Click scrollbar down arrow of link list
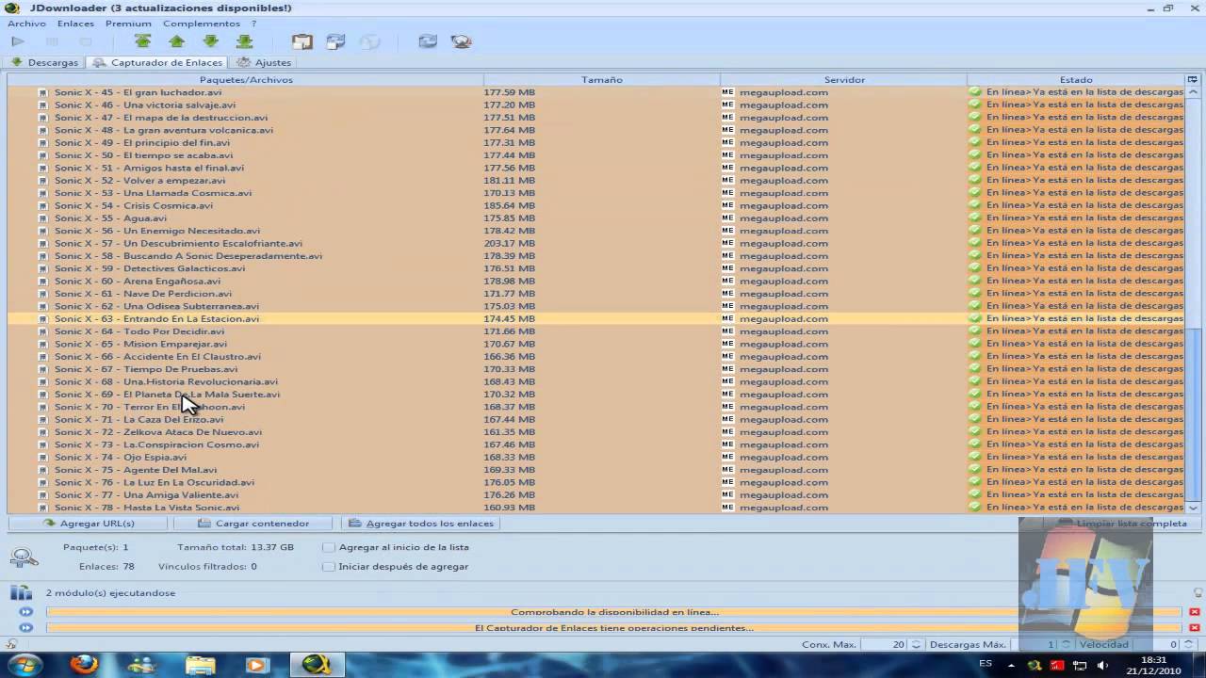 [x=1194, y=507]
